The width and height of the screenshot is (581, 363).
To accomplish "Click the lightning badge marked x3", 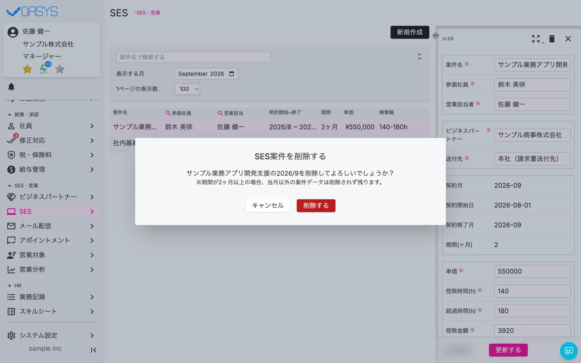I will 44,68.
